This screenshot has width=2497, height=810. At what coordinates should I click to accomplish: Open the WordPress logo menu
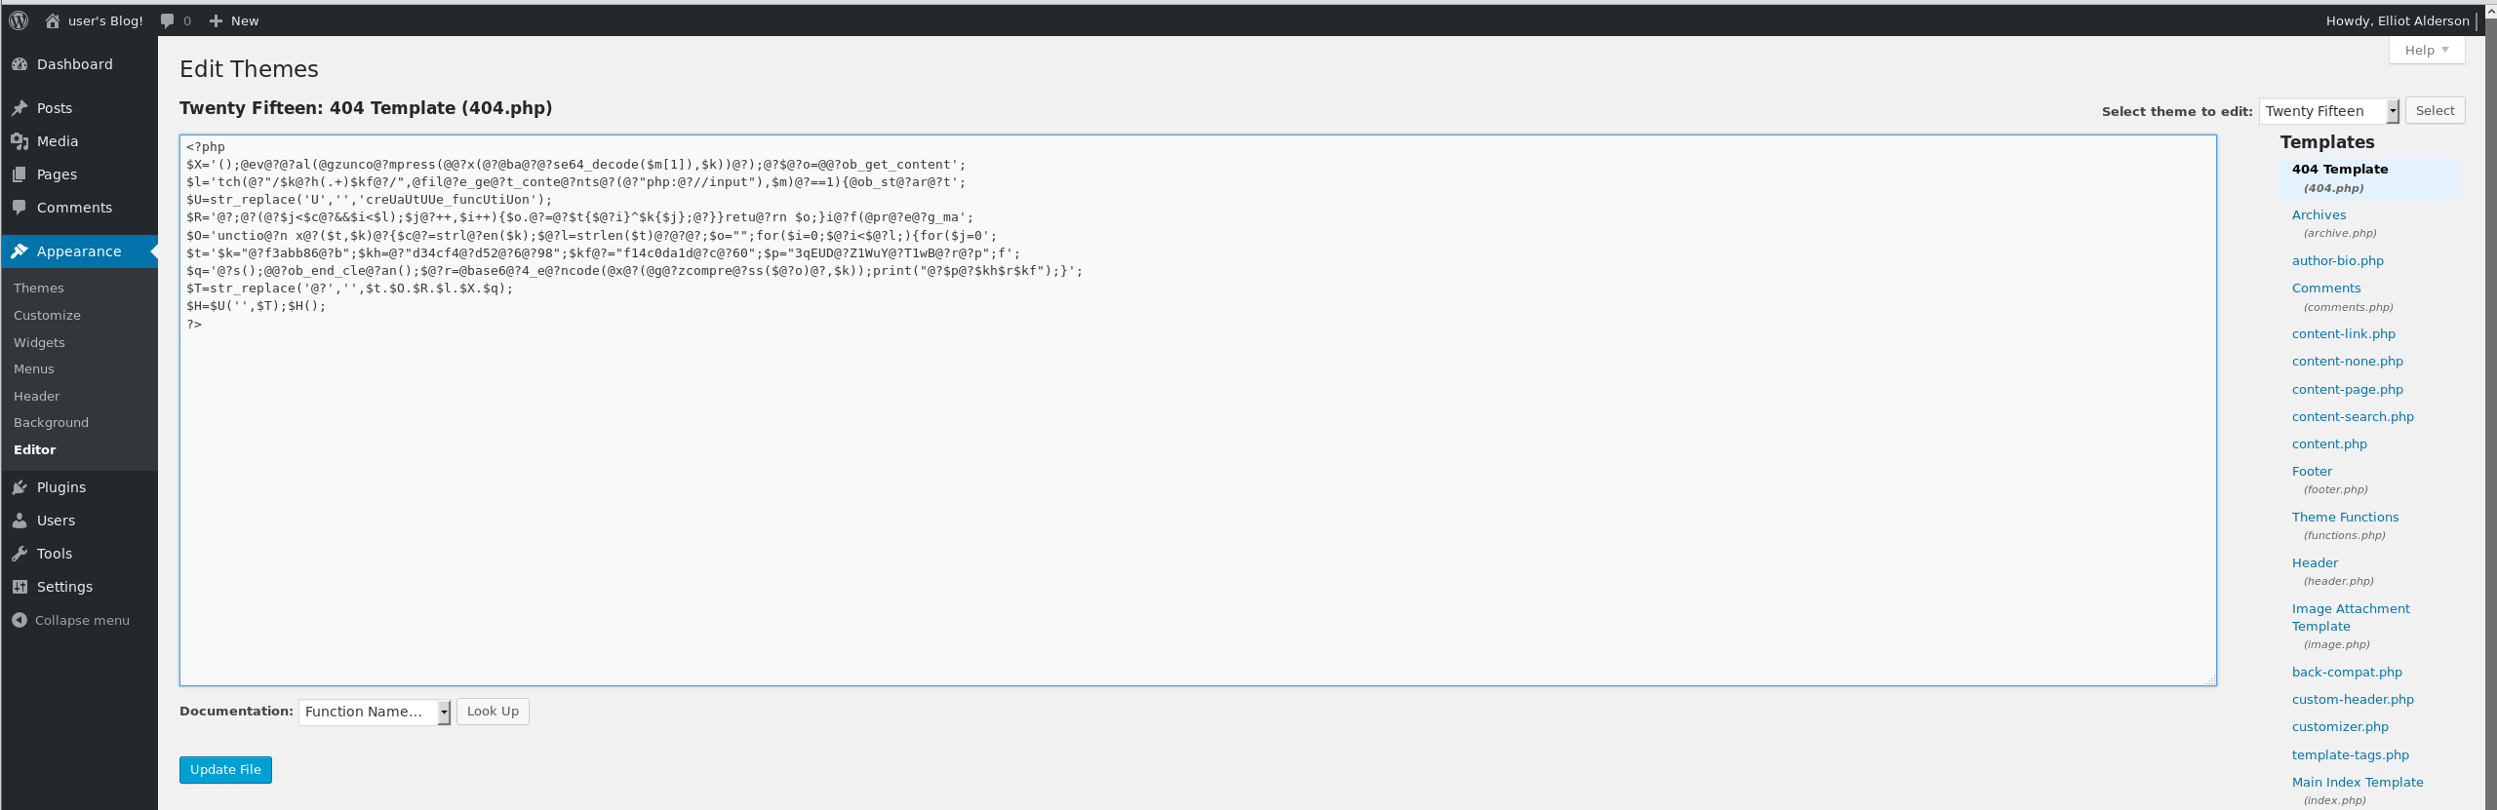coord(19,20)
